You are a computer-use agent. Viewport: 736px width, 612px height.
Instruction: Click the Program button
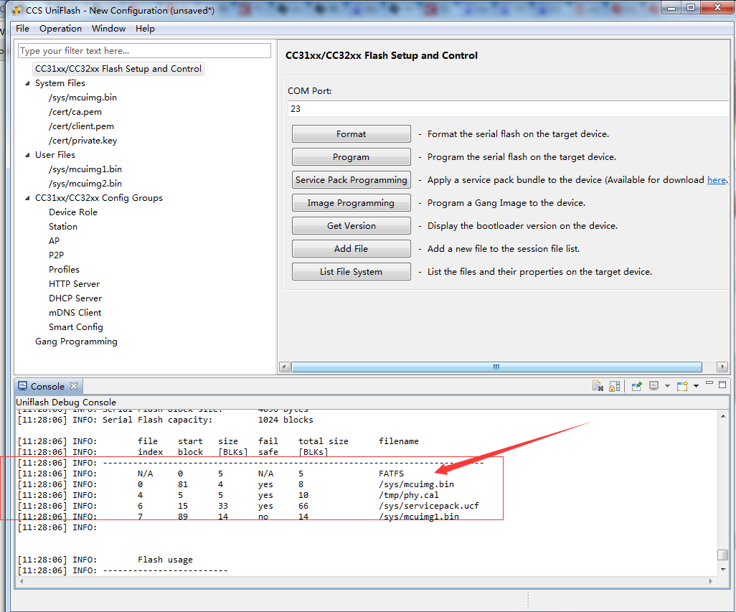tap(351, 156)
